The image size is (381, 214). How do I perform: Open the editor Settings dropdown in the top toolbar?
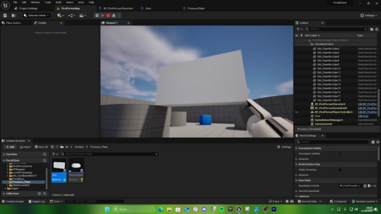368,15
